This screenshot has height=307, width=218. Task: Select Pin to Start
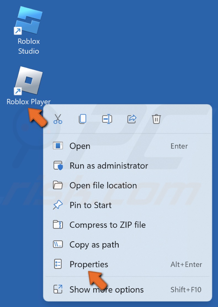pos(127,205)
